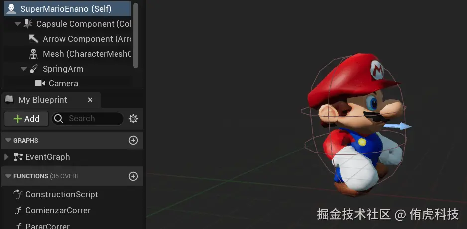This screenshot has width=467, height=229.
Task: Select the Arrow Component row
Action: click(67, 39)
